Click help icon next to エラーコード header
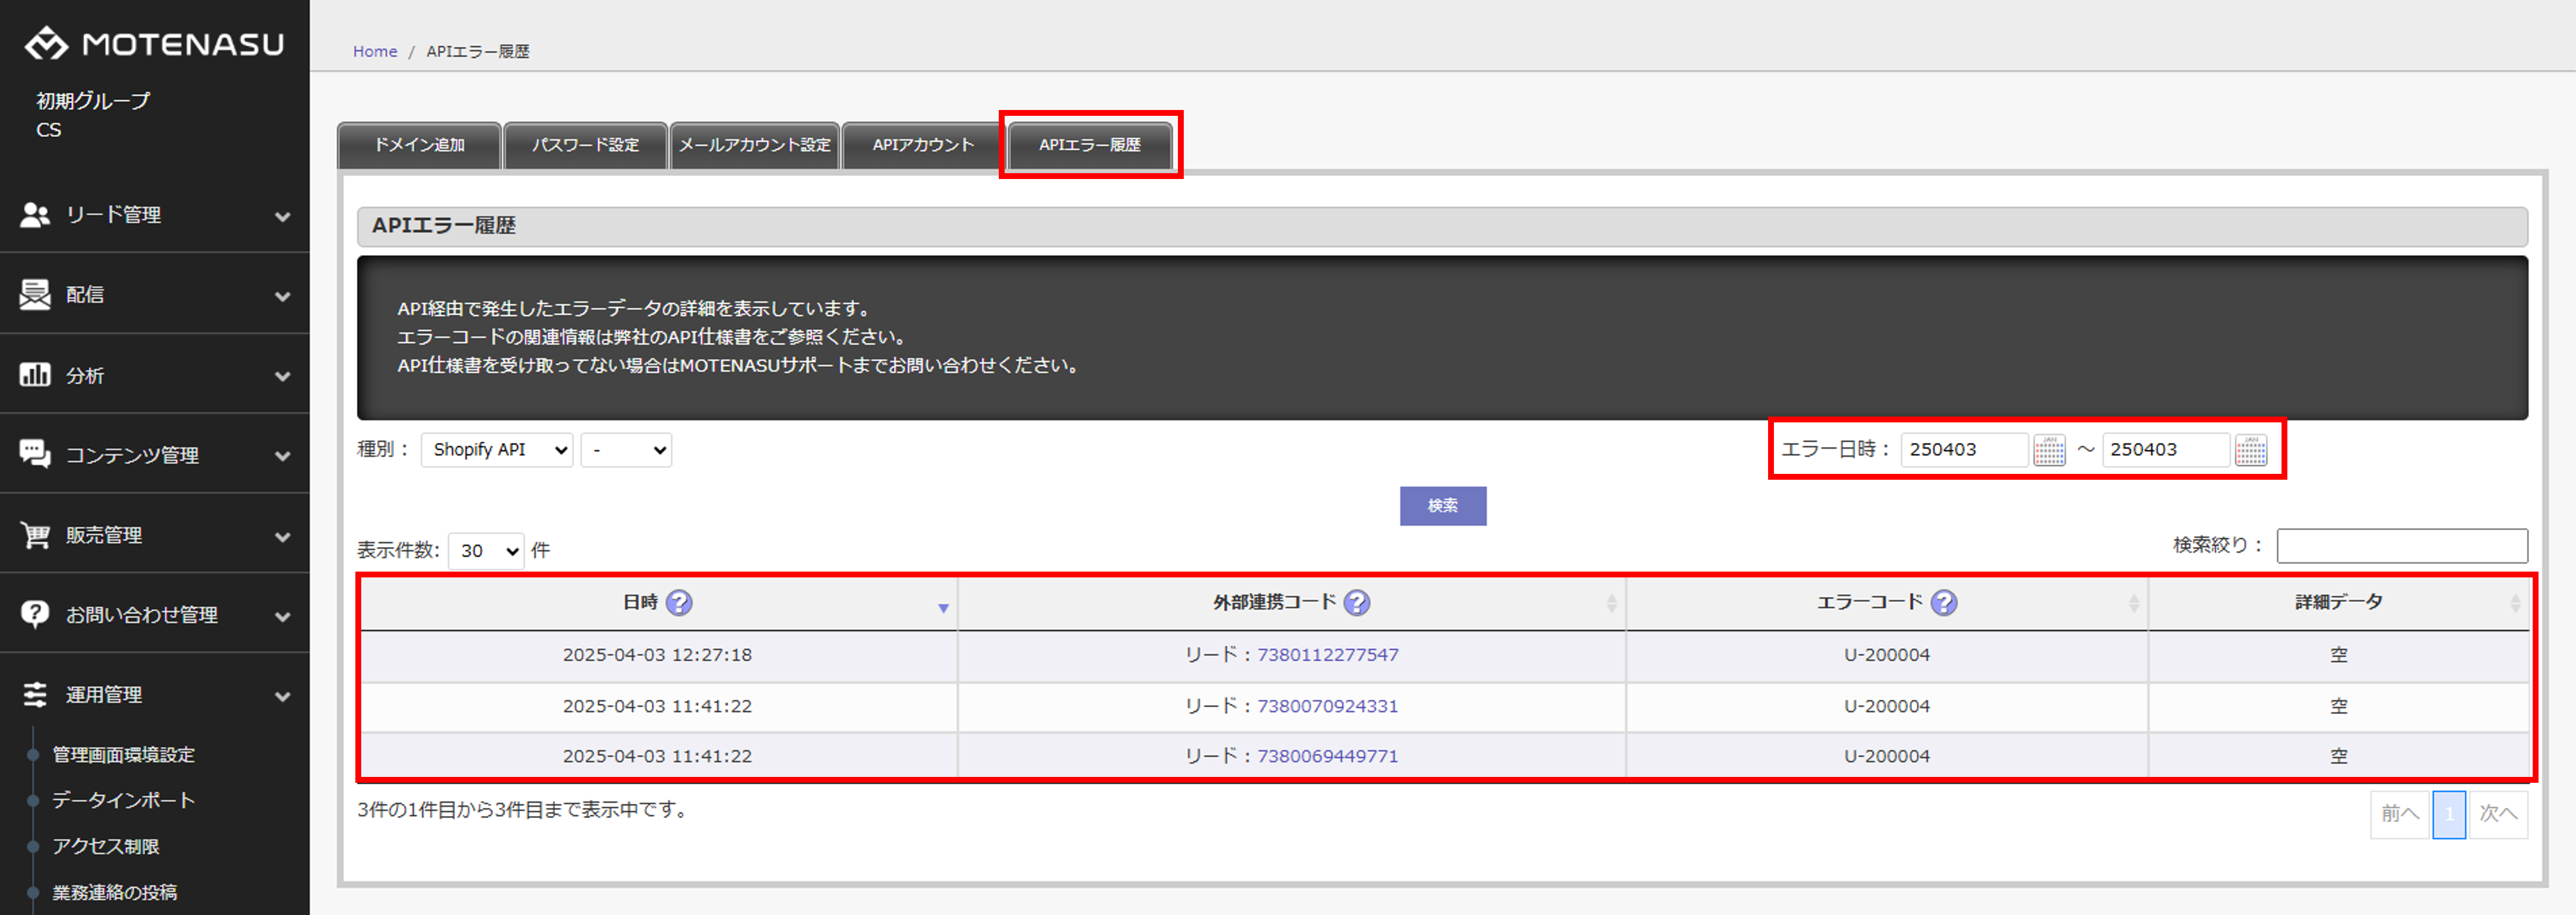The width and height of the screenshot is (2576, 915). click(1943, 603)
